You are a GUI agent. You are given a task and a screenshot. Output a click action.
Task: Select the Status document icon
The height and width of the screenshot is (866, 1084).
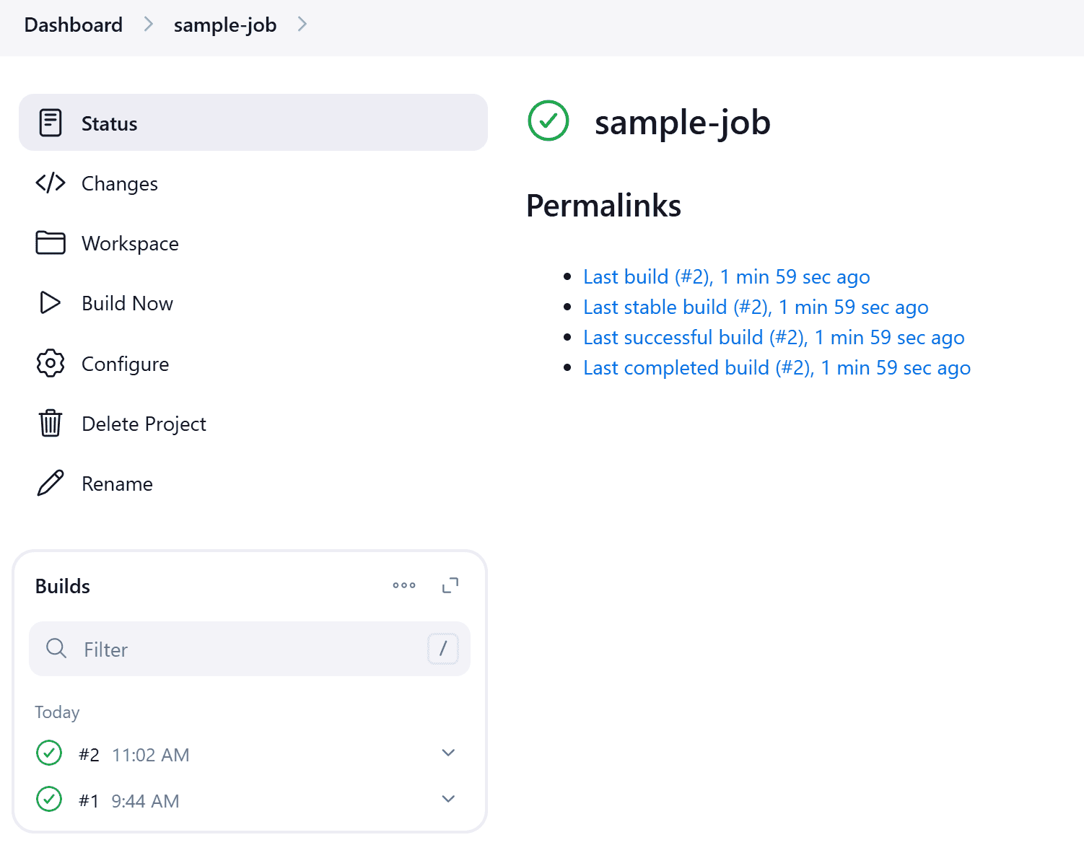[50, 123]
